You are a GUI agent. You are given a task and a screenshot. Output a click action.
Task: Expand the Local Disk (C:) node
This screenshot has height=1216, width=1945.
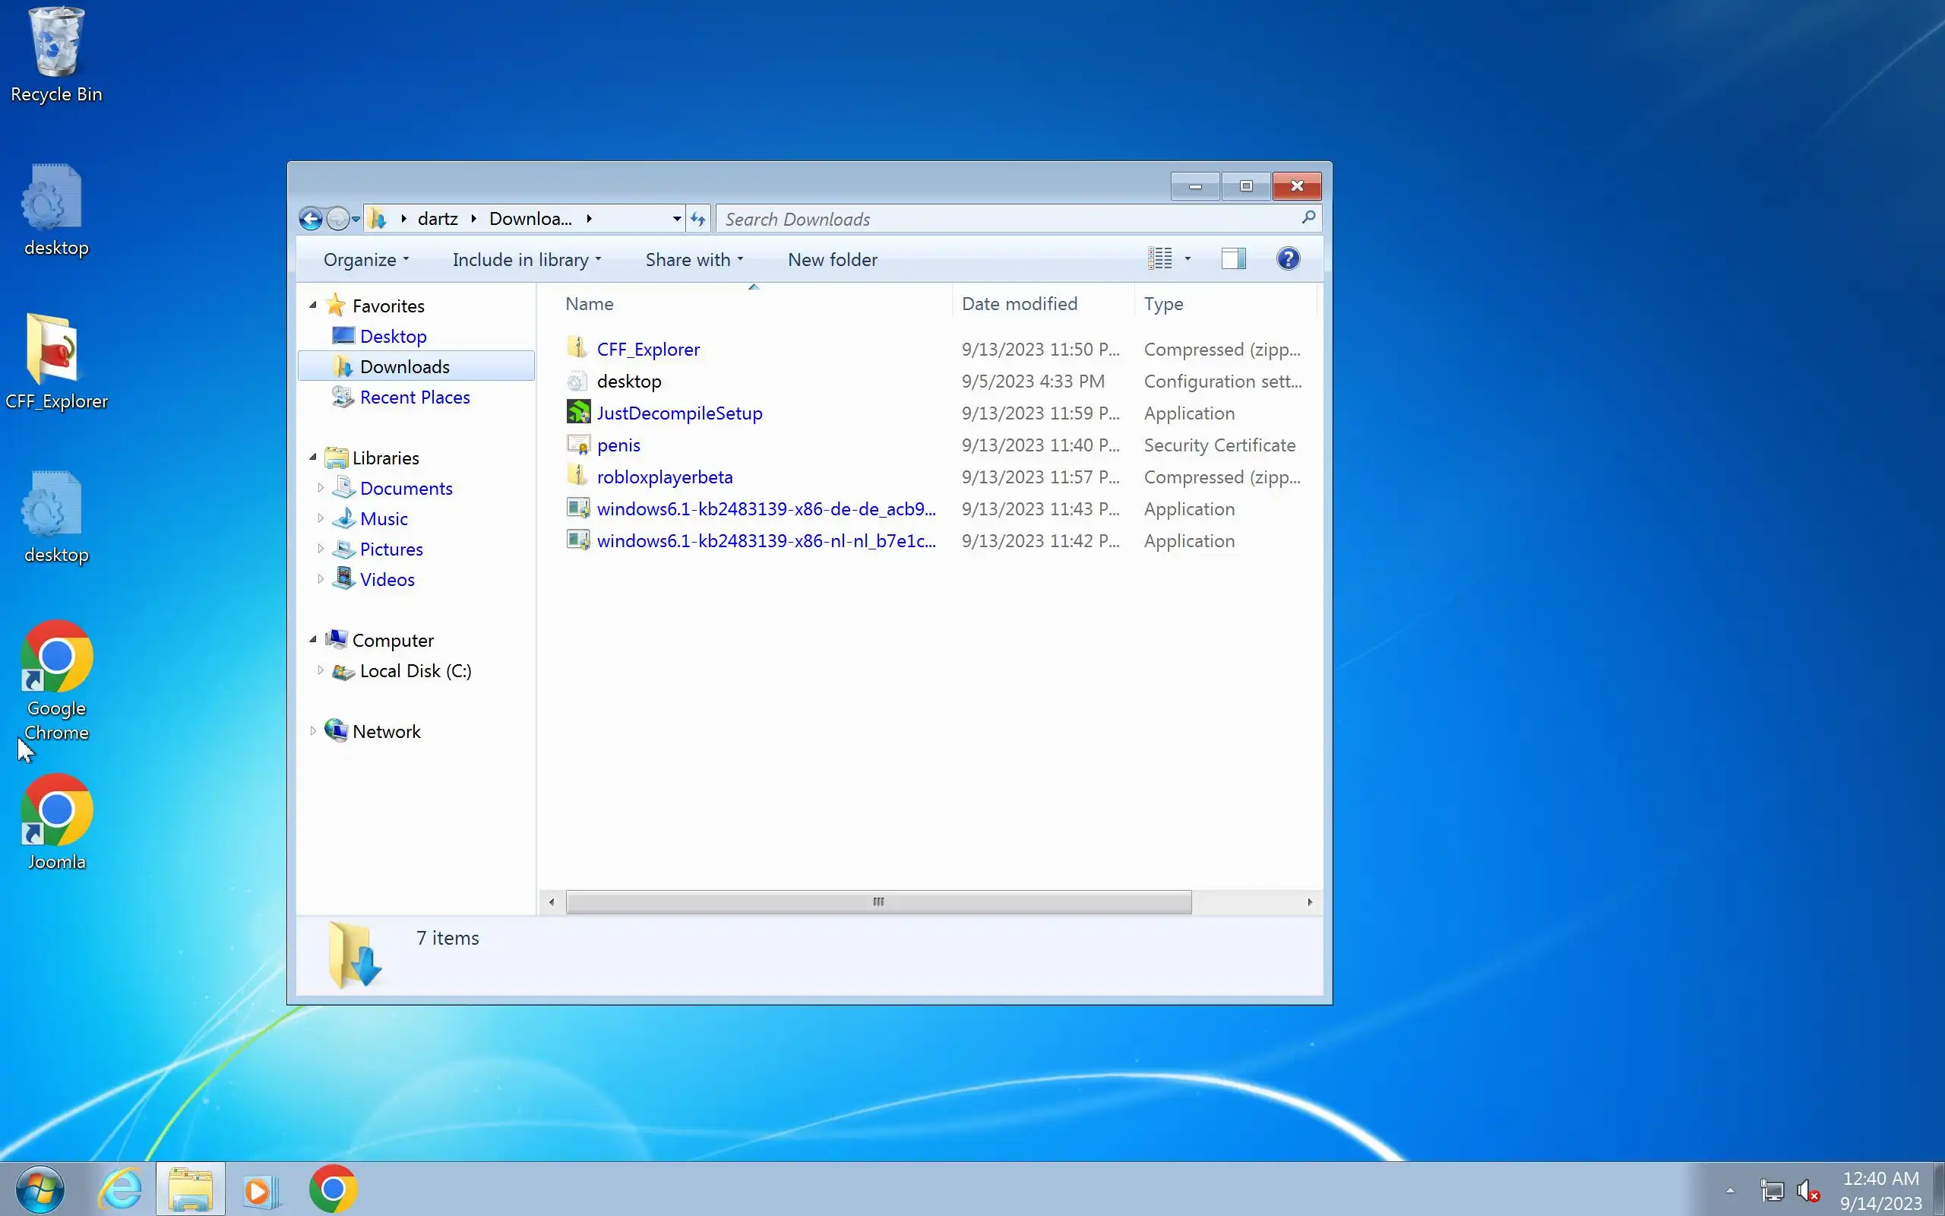(x=321, y=670)
